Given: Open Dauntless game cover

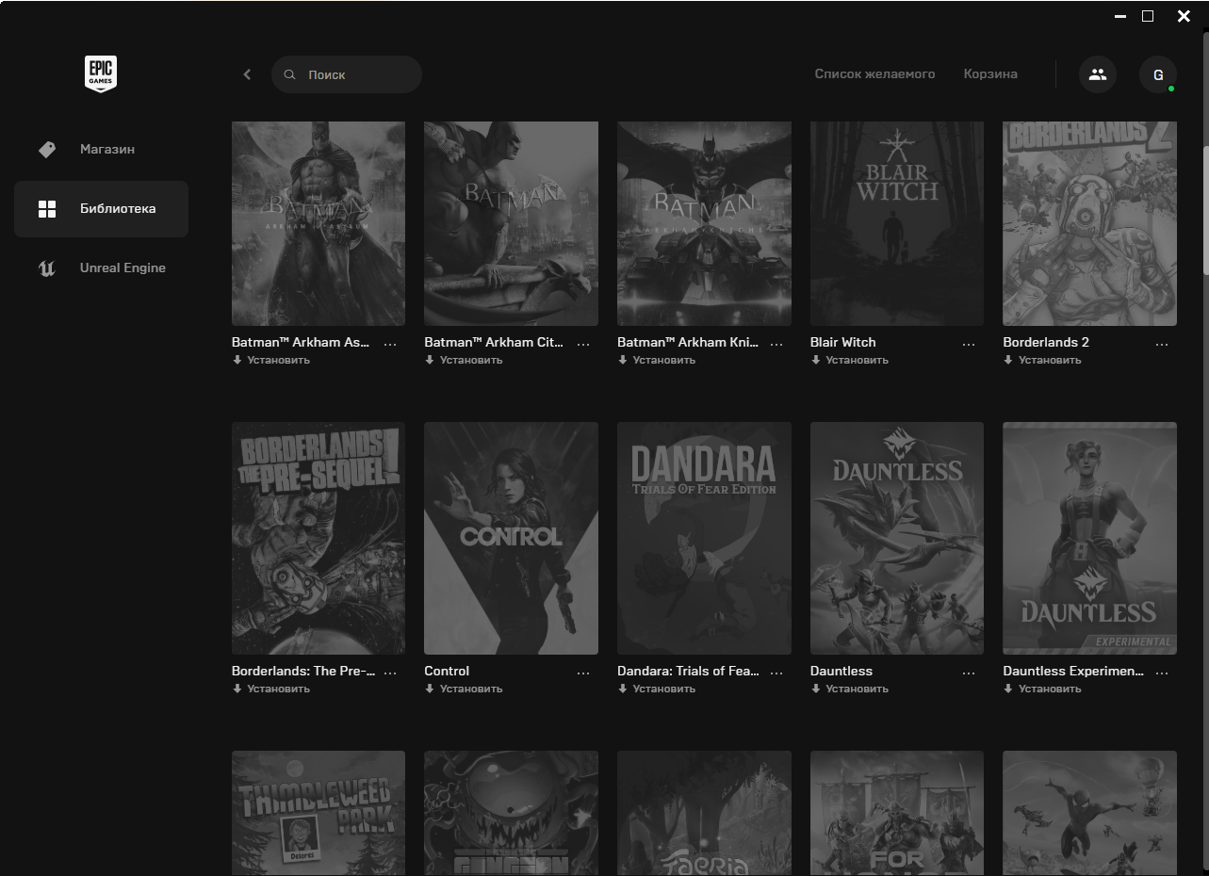Looking at the screenshot, I should [897, 538].
